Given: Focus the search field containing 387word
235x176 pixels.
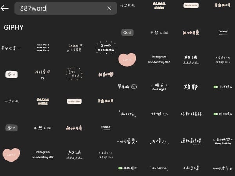Looking at the screenshot, I should [x=66, y=8].
